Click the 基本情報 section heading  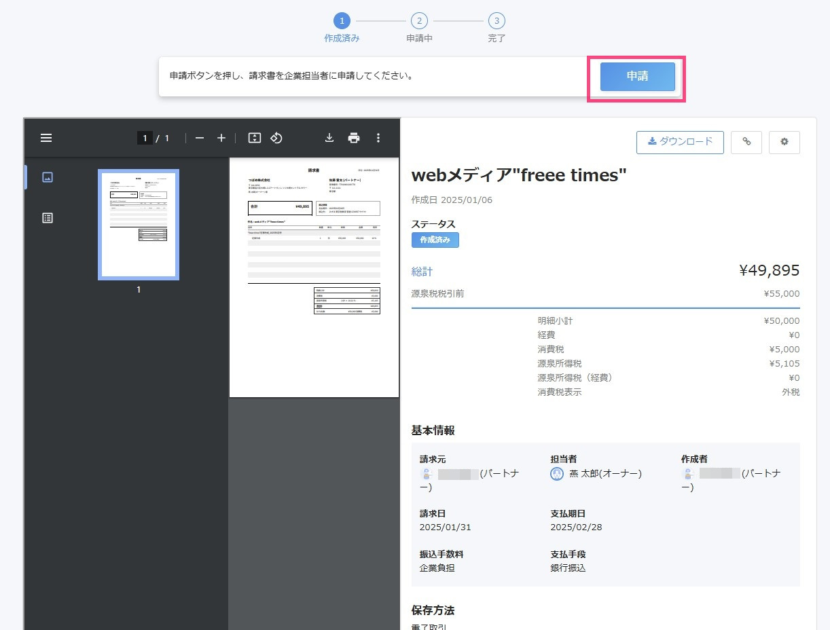tap(433, 430)
